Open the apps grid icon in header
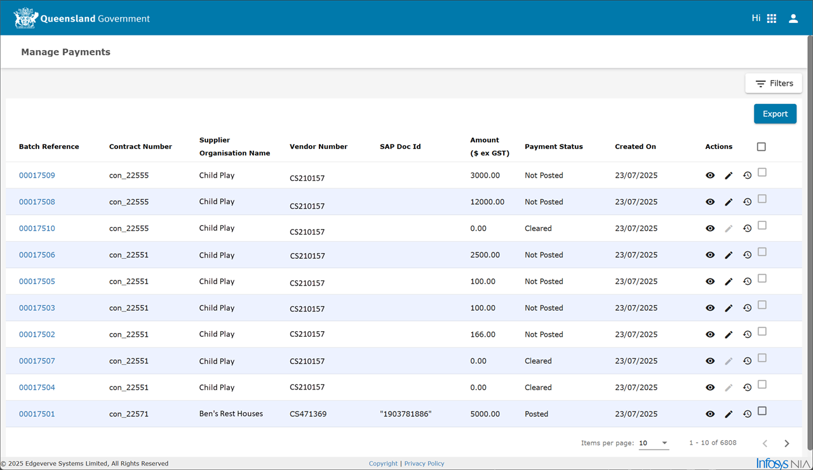The width and height of the screenshot is (813, 470). coord(772,18)
